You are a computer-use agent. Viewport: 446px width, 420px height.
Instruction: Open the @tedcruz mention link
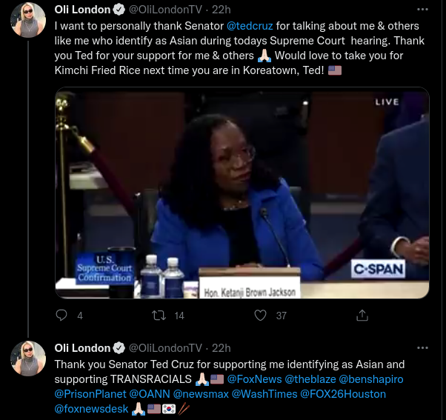(x=250, y=26)
